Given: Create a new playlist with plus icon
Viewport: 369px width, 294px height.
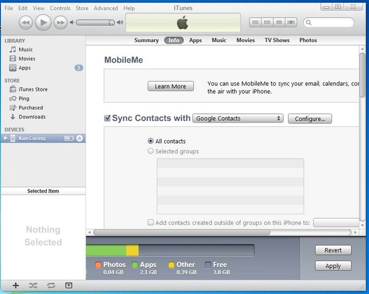Looking at the screenshot, I should click(x=16, y=285).
